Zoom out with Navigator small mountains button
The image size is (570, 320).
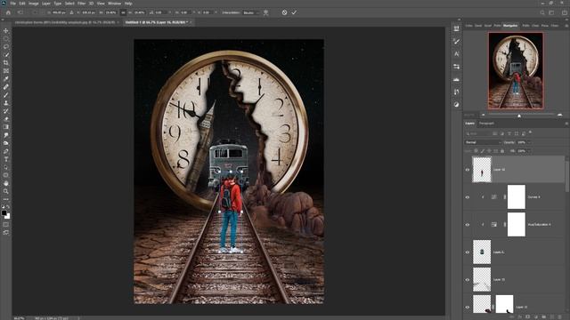[x=483, y=115]
